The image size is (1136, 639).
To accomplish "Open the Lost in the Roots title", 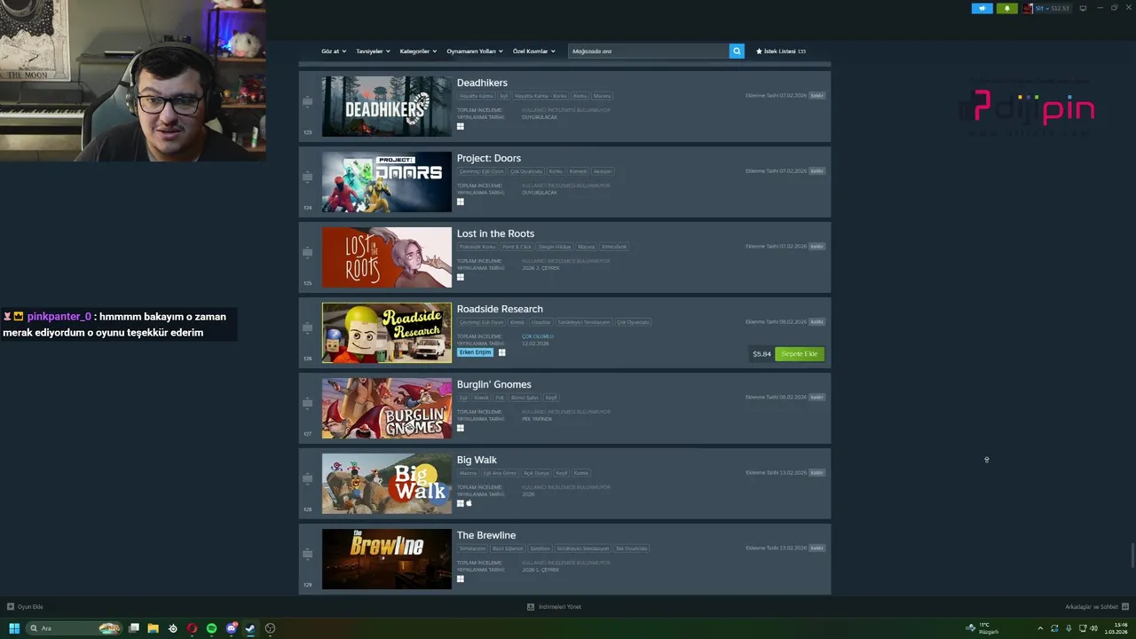I will (x=495, y=233).
